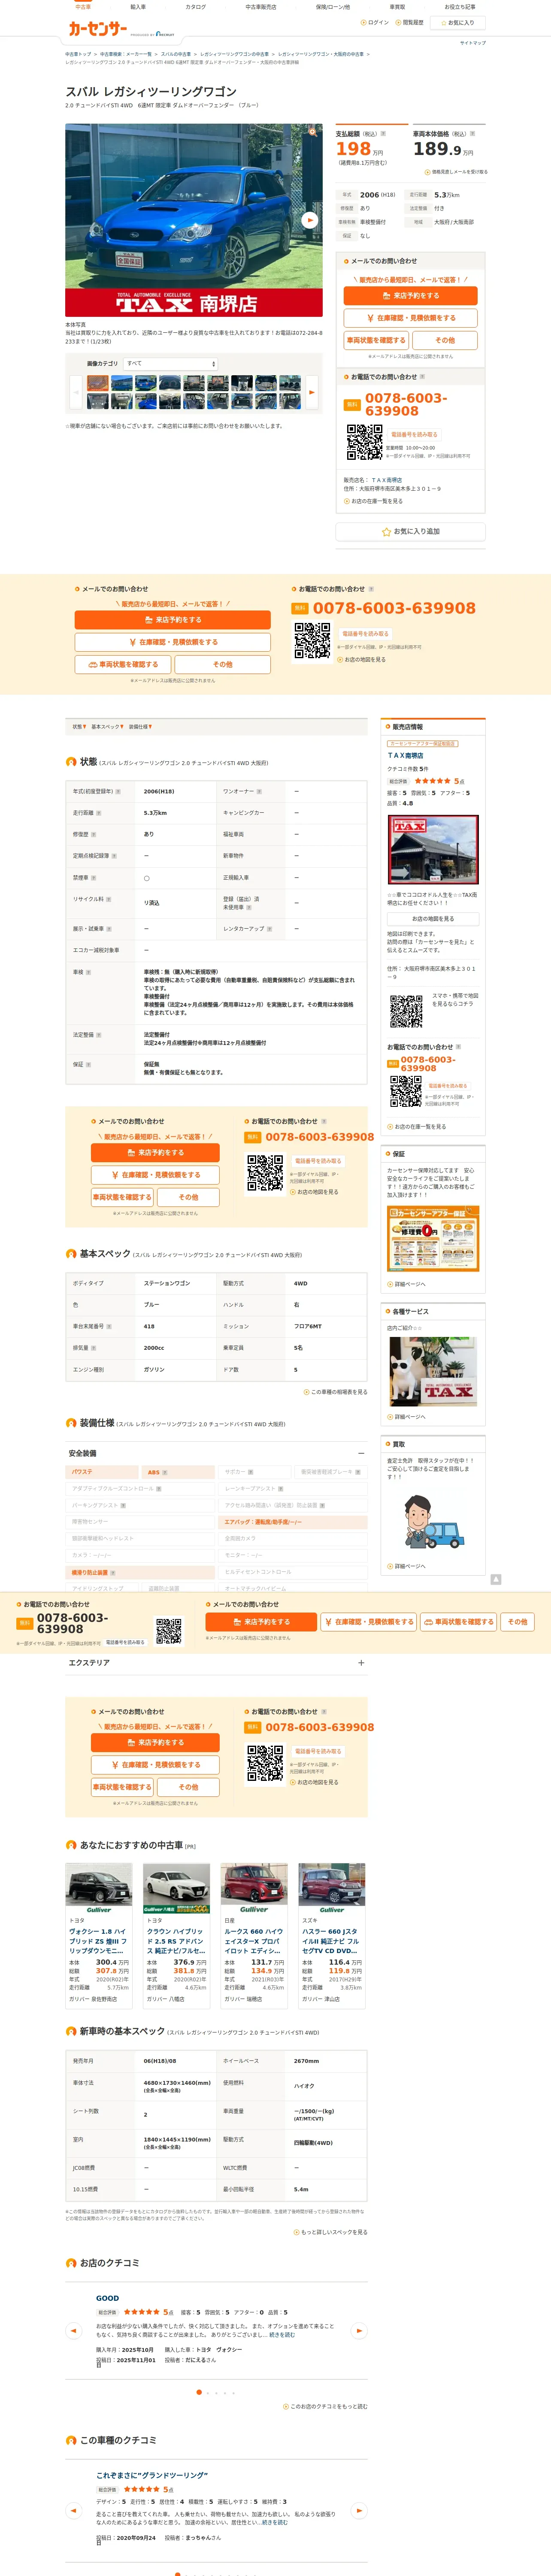Screen dimensions: 551x2576
Task: Select the 車買取 top tab
Action: pos(397,7)
